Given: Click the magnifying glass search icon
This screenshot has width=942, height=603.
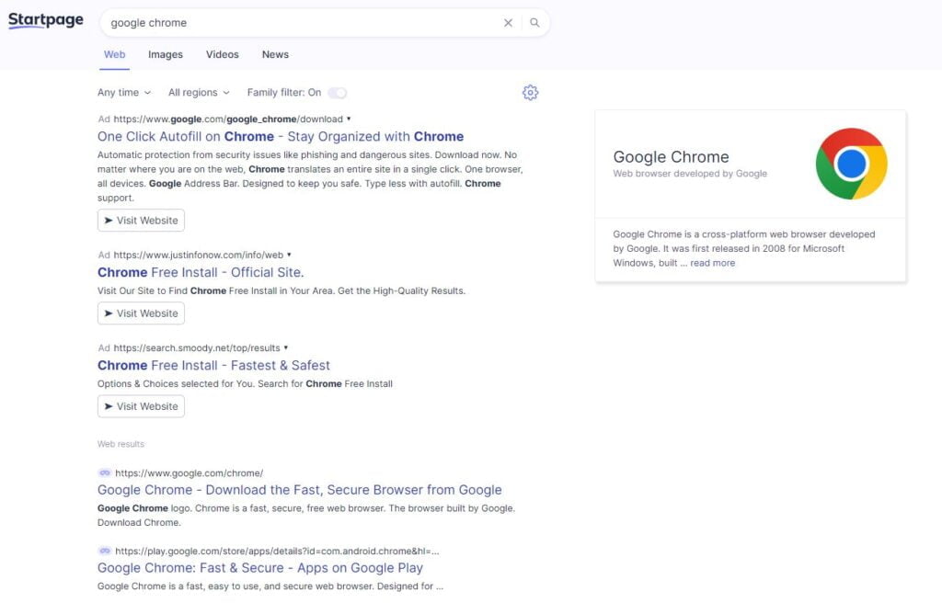Looking at the screenshot, I should pos(534,23).
